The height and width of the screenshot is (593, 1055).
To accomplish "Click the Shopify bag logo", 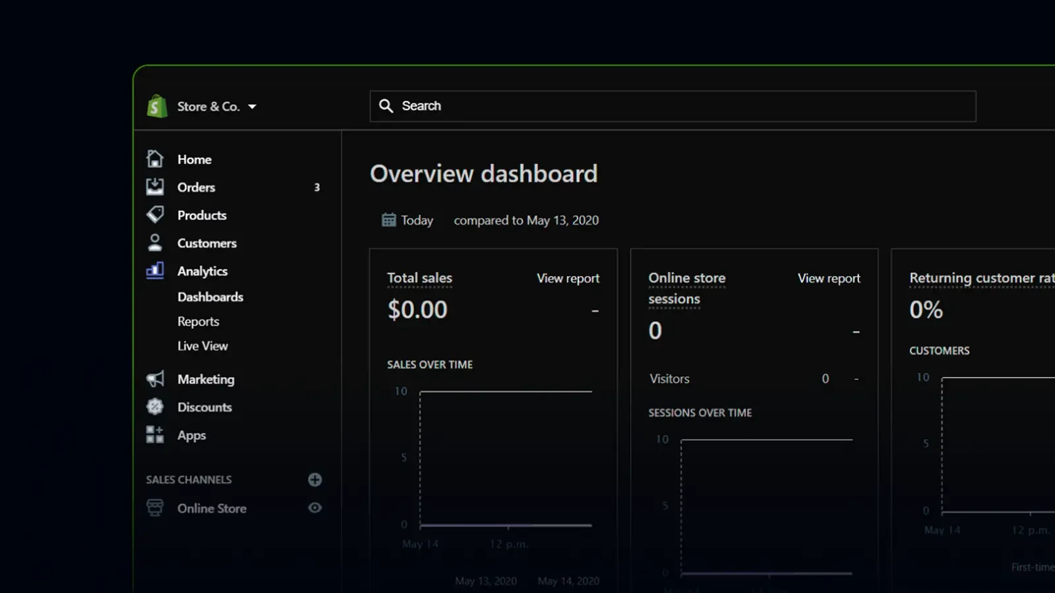I will 157,106.
